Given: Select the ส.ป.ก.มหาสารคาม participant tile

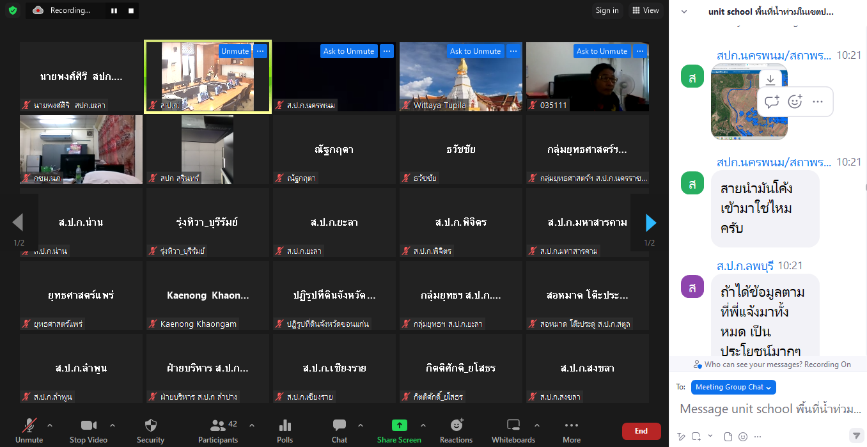Looking at the screenshot, I should (x=588, y=223).
